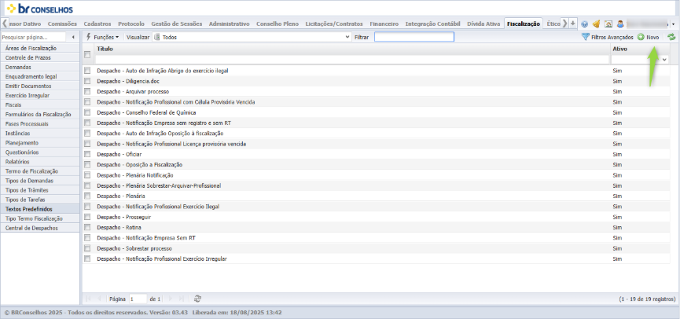
Task: Open the Visualizar Todos combo box
Action: point(252,37)
